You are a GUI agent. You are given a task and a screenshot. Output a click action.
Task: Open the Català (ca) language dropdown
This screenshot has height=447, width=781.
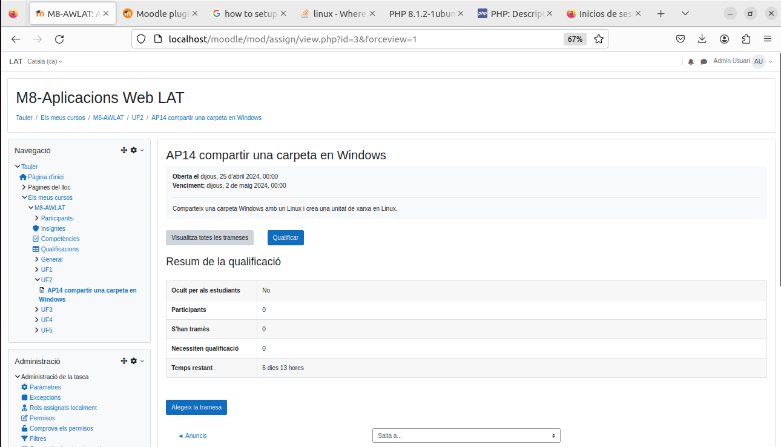tap(45, 62)
